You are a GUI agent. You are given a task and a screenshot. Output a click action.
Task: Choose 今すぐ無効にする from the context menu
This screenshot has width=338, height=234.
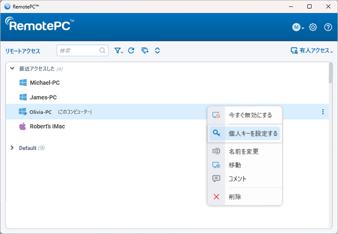(245, 115)
